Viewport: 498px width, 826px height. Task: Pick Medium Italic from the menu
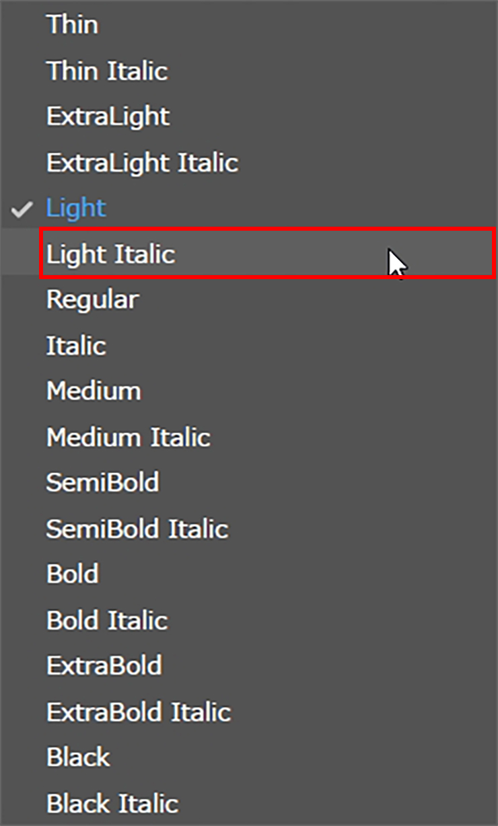128,437
